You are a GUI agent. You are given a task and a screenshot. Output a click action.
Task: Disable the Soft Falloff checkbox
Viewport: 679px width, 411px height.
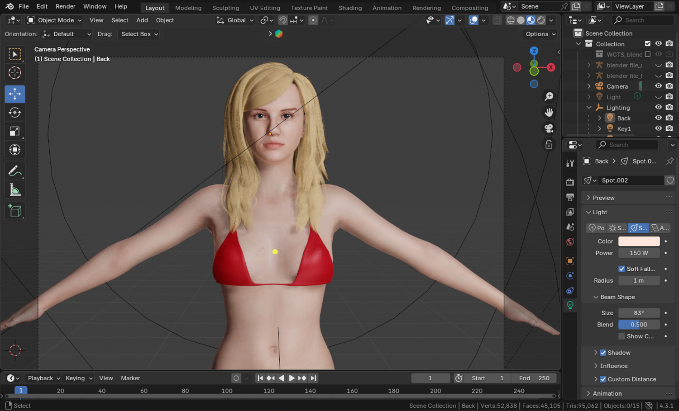622,269
